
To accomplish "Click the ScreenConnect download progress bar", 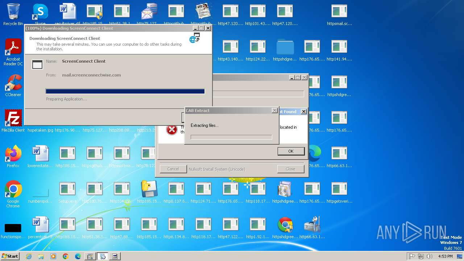I will [125, 91].
